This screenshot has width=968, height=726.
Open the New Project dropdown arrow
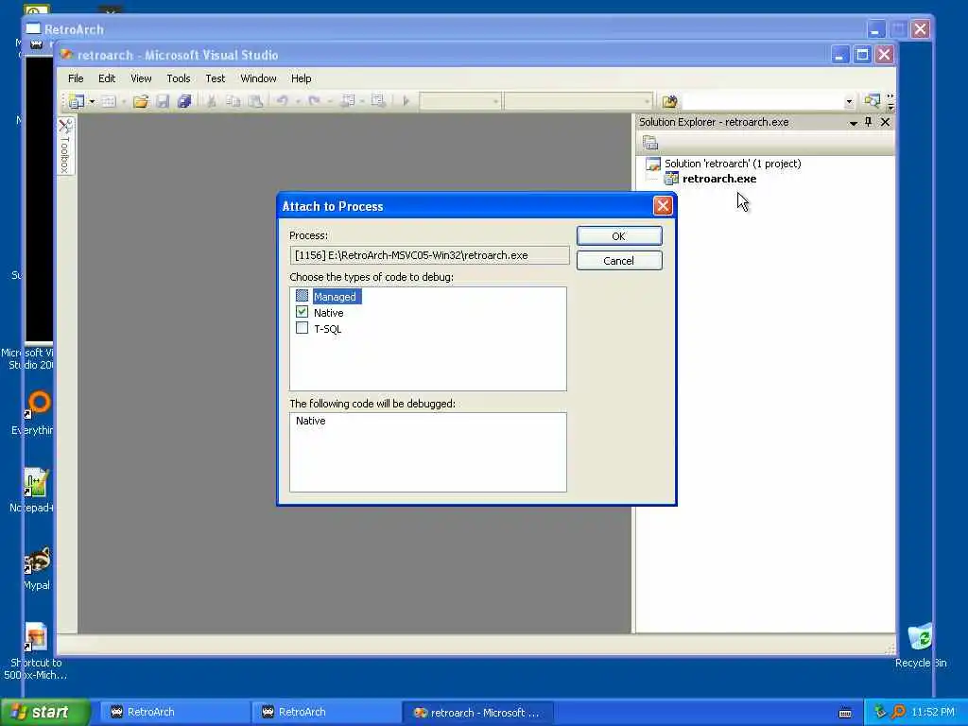[x=92, y=101]
